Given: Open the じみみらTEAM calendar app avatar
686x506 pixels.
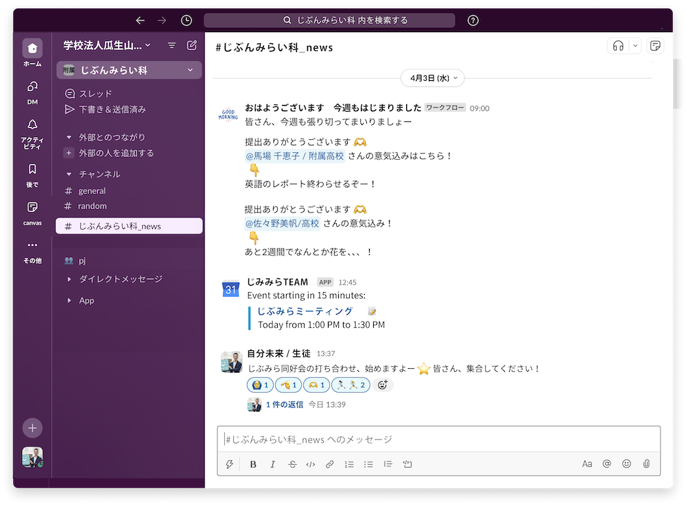Looking at the screenshot, I should tap(230, 289).
